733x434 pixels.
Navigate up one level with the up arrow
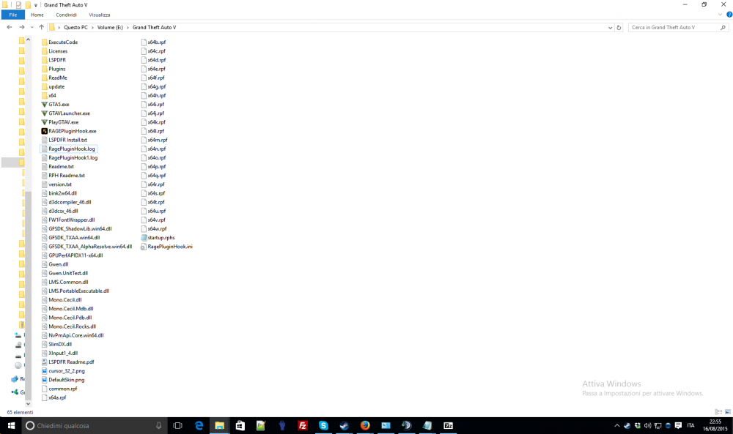(x=43, y=27)
